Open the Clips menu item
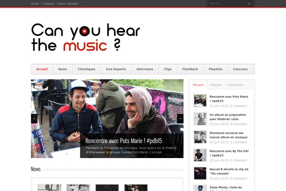 click(x=168, y=69)
